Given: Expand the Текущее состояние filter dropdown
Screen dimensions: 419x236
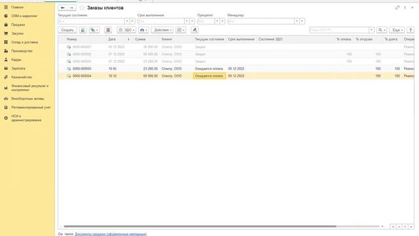Looking at the screenshot, I should point(127,21).
